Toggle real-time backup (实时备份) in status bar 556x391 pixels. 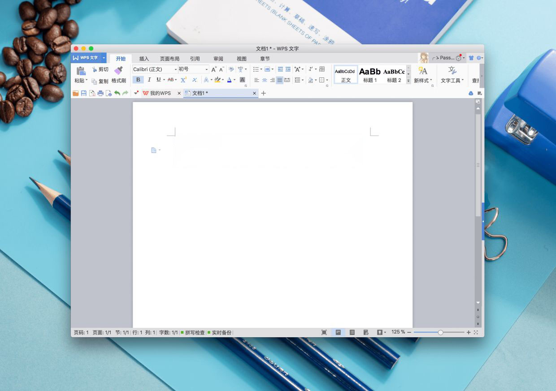(x=220, y=333)
